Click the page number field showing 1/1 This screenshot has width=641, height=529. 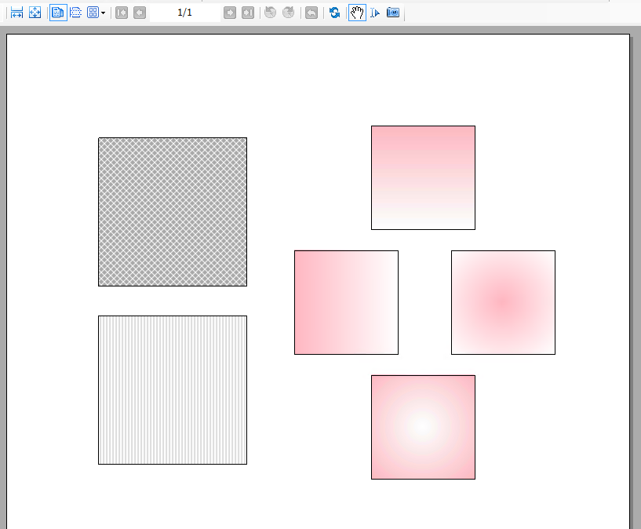[x=185, y=13]
